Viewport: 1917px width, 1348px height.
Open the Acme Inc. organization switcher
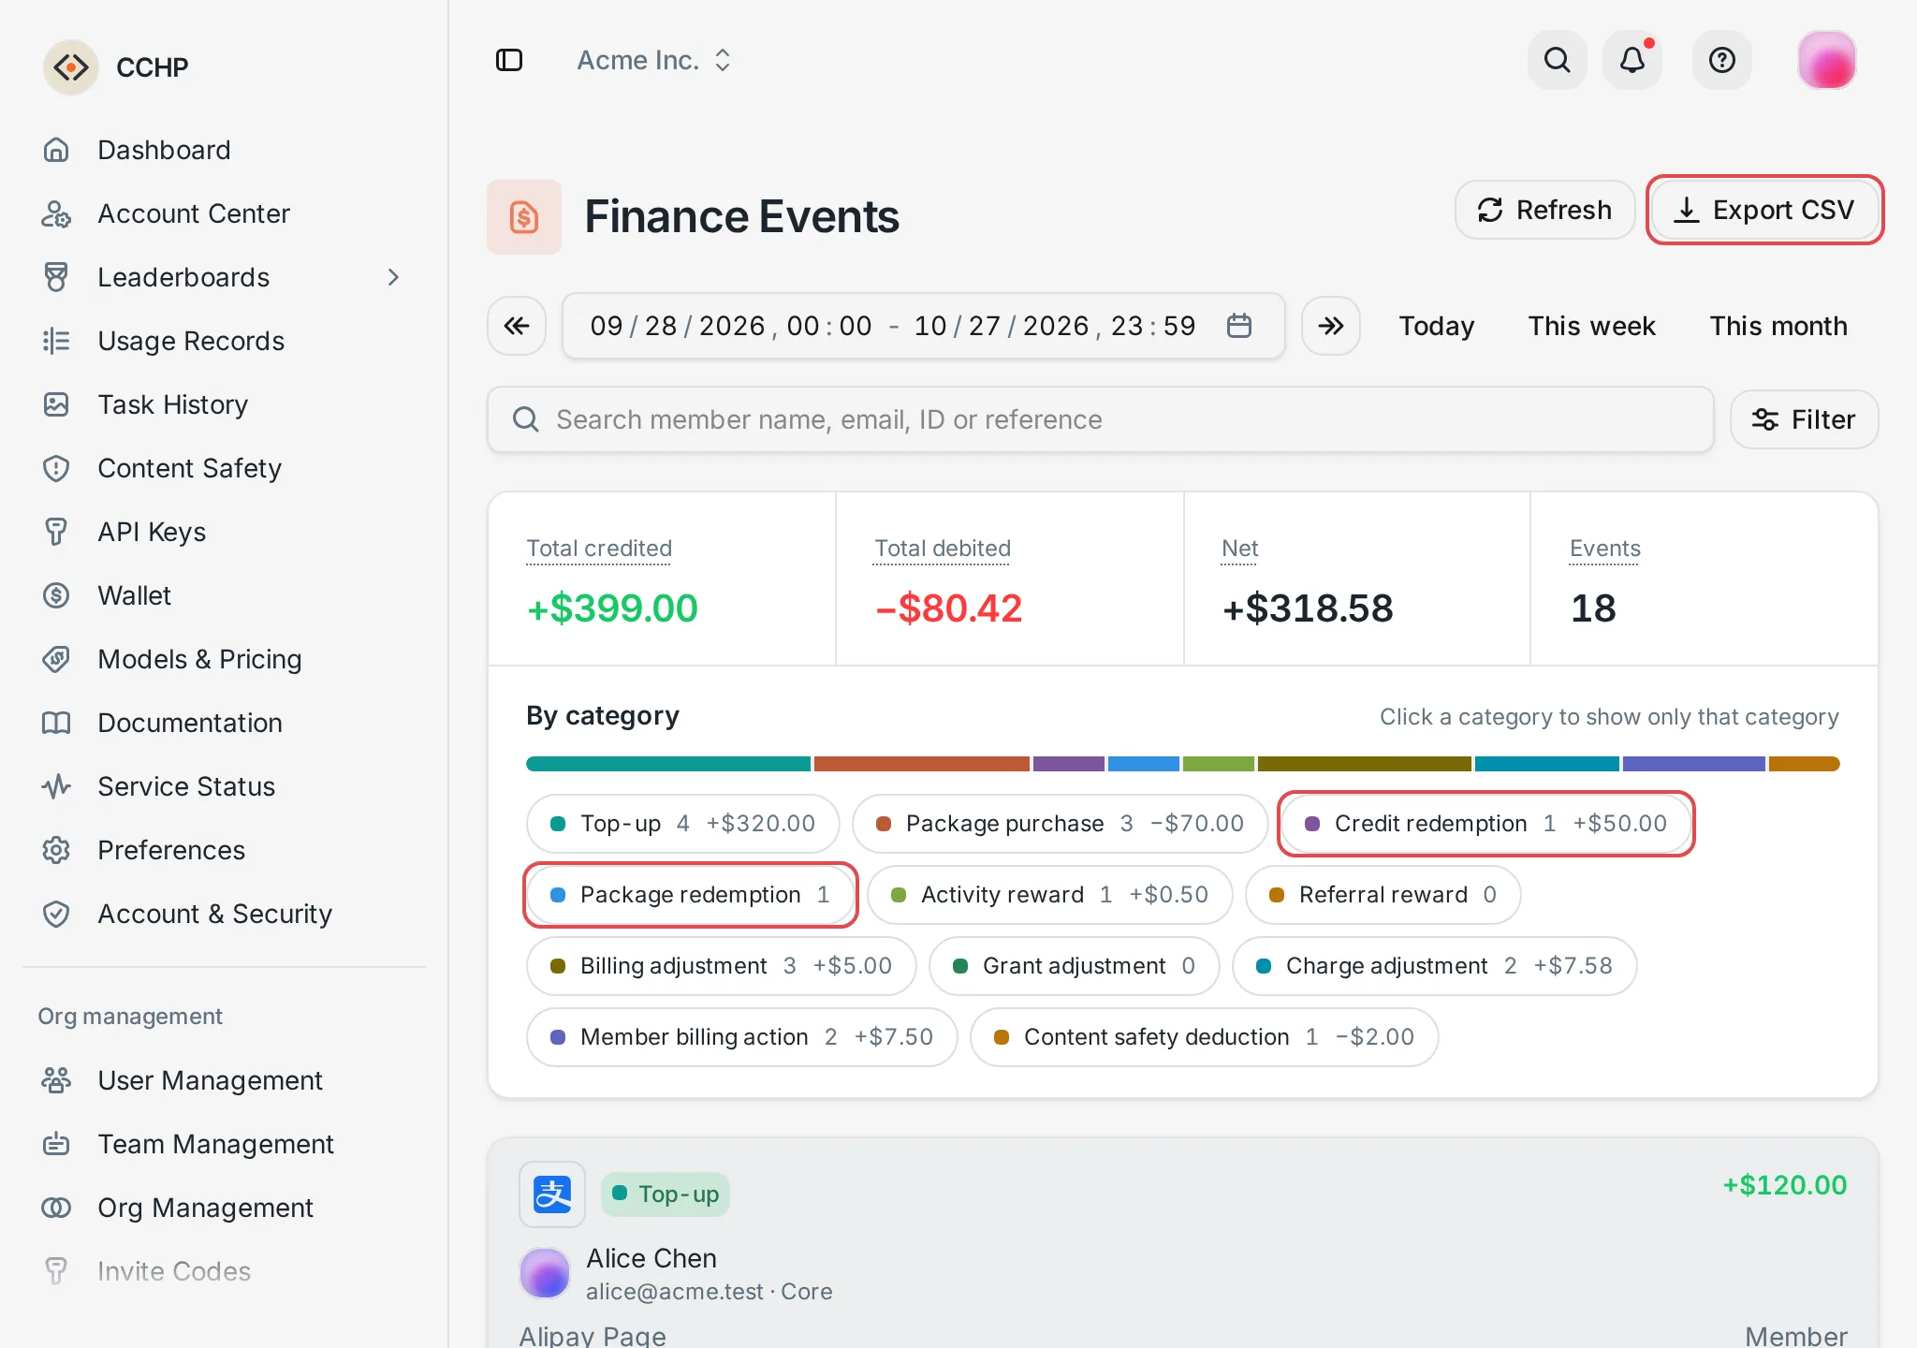[653, 60]
